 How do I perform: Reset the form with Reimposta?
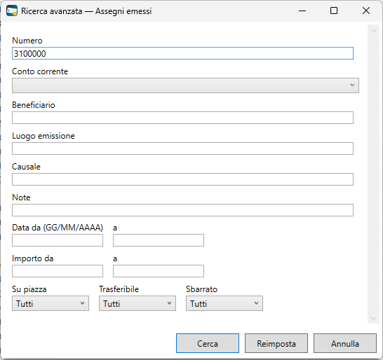[x=276, y=343]
